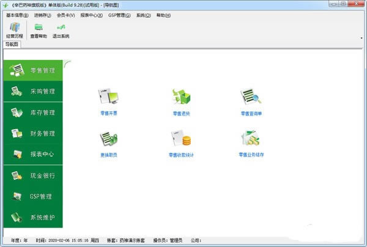Open the 零售业务结存 cash icon
Screen dimensions: 367x247
tap(251, 138)
